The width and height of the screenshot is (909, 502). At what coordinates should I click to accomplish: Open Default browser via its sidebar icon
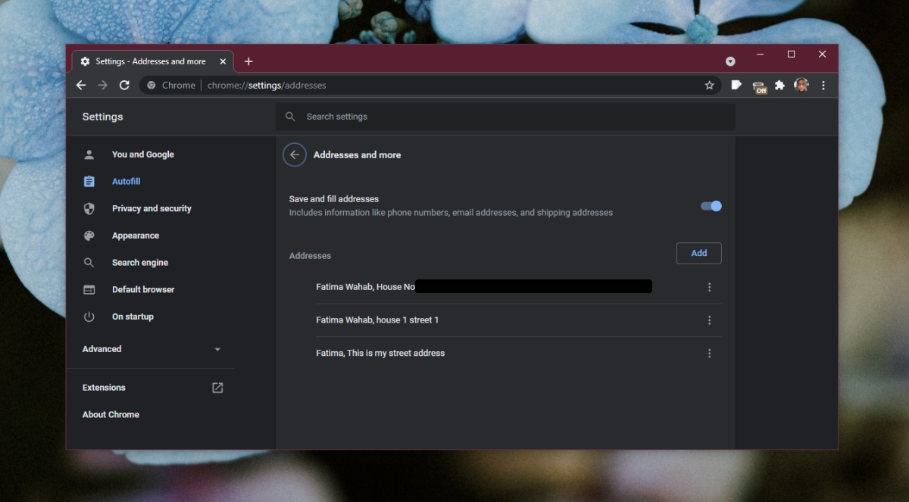coord(89,289)
